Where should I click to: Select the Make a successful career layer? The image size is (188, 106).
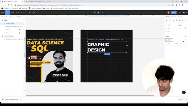click(x=12, y=26)
